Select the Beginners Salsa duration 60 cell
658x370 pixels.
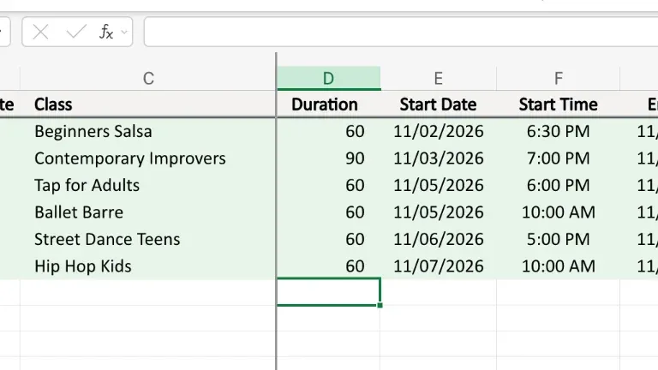(329, 131)
